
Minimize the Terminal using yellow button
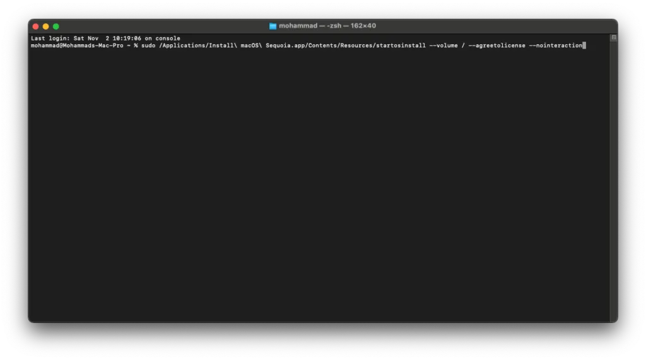45,27
